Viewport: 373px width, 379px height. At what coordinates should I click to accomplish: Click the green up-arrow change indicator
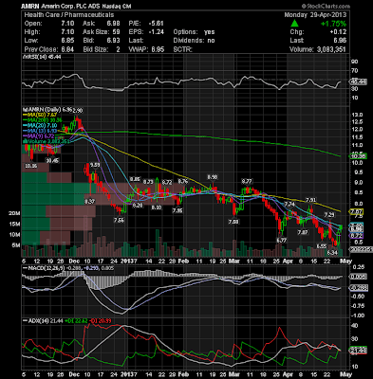point(294,24)
